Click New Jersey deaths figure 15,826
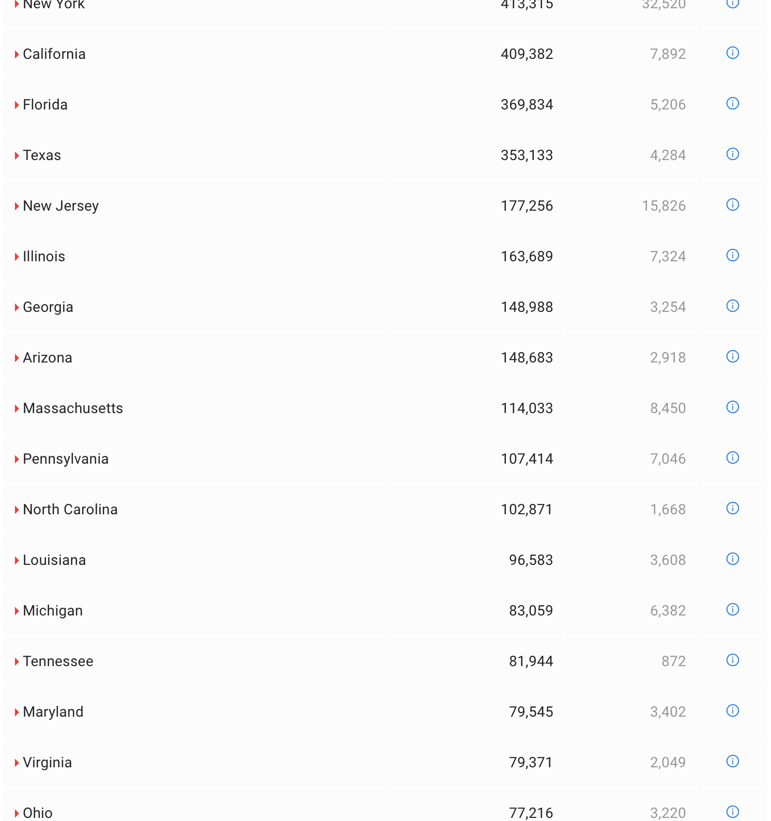 pos(664,206)
